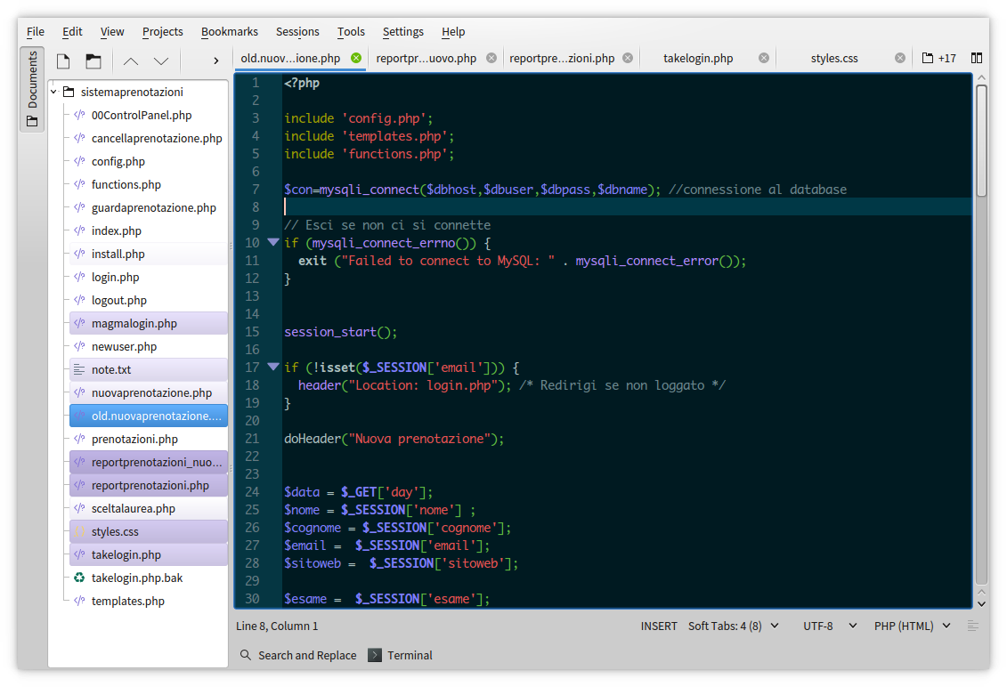Screen dimensions: 1007x687
Task: Open cancellaprenotazione.php from the tree
Action: (149, 138)
